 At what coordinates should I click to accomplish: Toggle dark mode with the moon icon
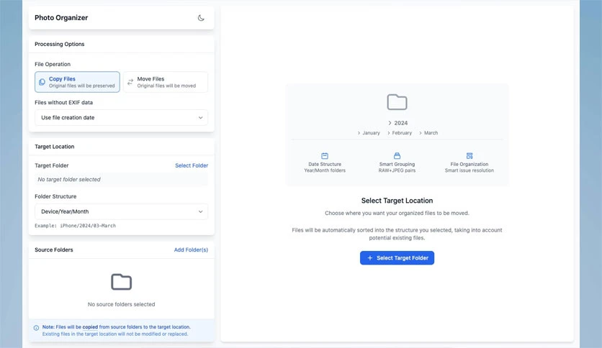(x=201, y=18)
